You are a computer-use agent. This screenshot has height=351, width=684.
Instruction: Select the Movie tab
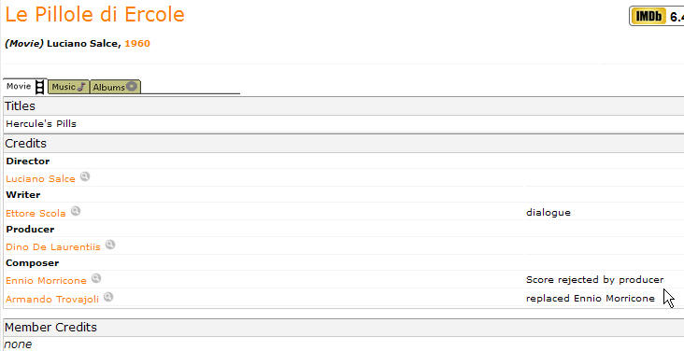click(x=25, y=86)
